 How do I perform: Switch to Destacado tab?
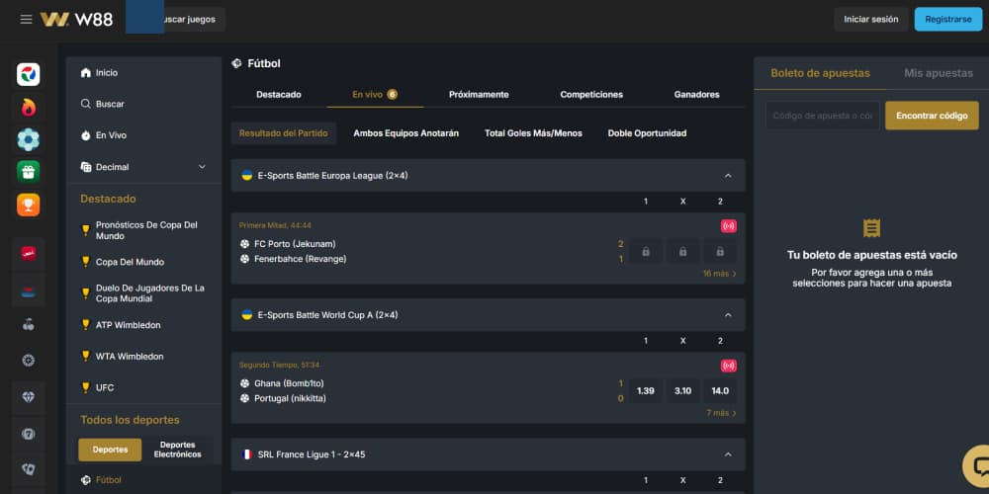pyautogui.click(x=279, y=95)
